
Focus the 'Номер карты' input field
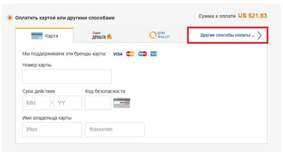67,76
